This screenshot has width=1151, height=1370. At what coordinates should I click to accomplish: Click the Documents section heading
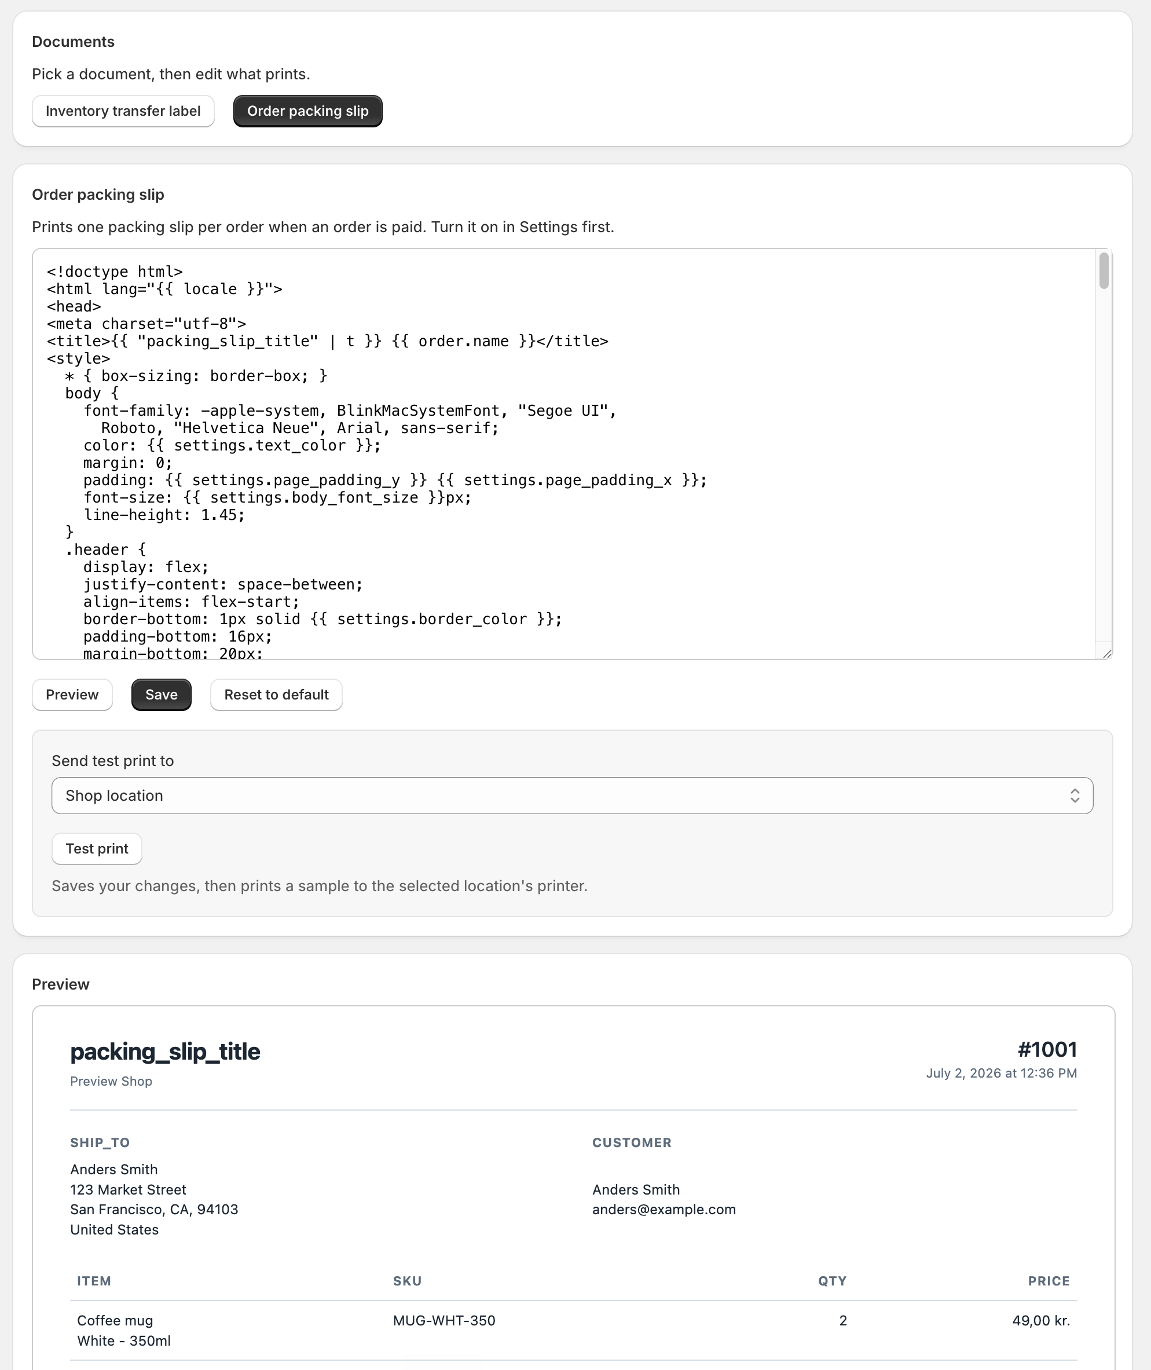[x=73, y=42]
